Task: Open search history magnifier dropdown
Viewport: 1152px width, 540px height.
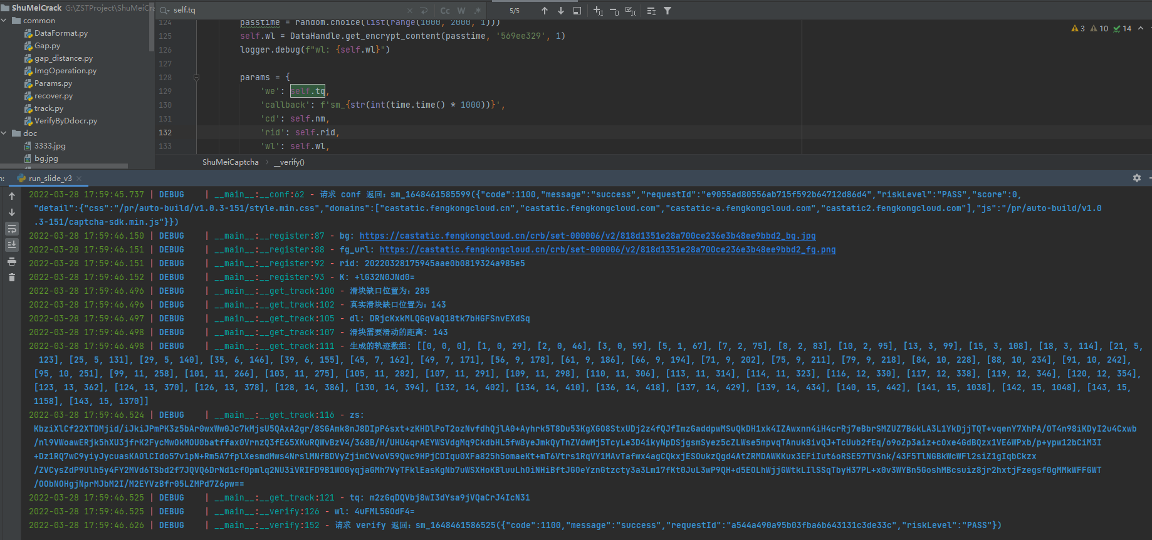Action: pyautogui.click(x=165, y=11)
